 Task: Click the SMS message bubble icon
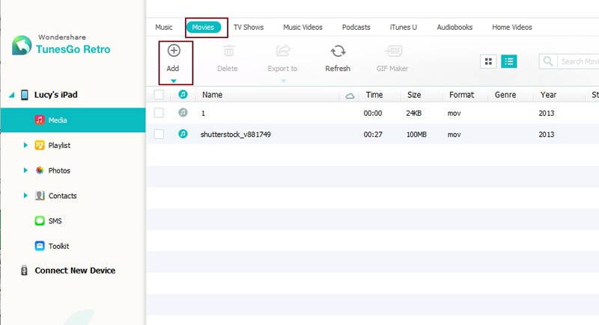[x=40, y=220]
